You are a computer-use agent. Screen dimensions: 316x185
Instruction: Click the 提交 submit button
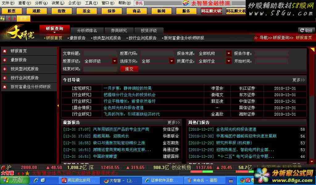pos(129,69)
